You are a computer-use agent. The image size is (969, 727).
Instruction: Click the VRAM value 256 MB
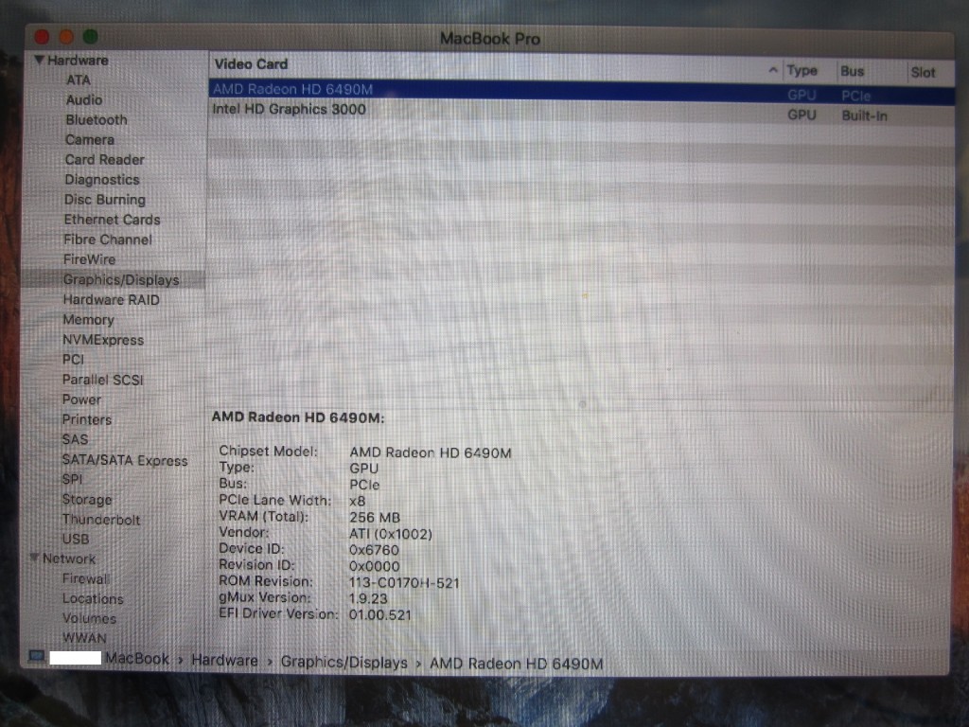375,518
